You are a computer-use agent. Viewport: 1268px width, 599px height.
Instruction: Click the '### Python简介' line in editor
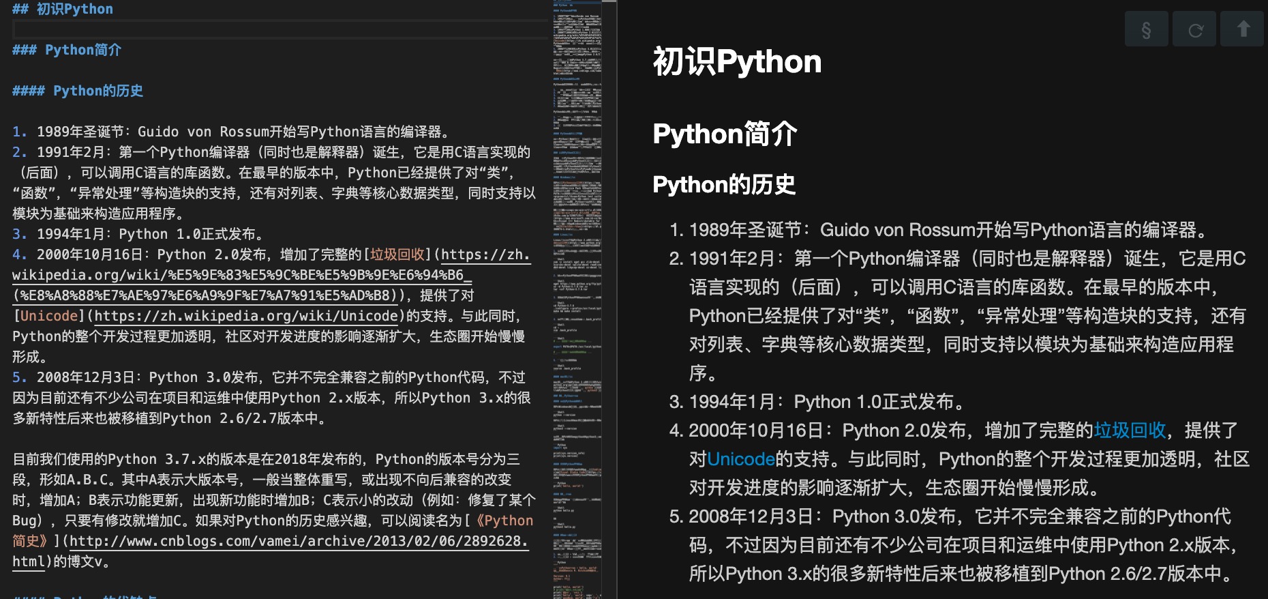(67, 50)
